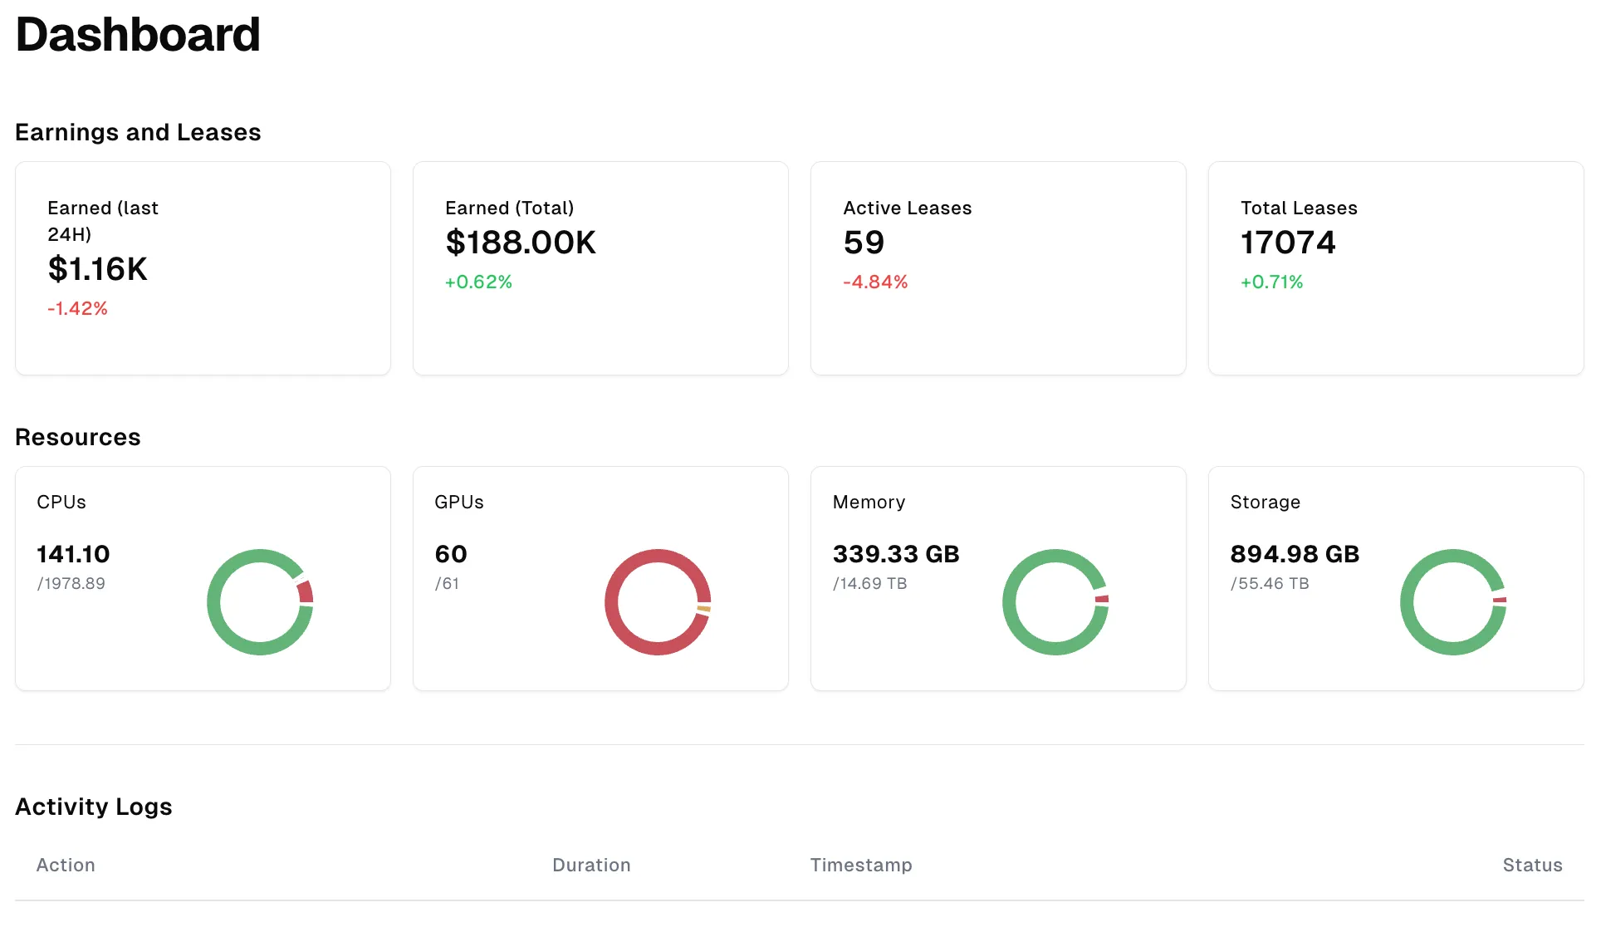Click the CPUs usage donut chart

click(x=260, y=602)
